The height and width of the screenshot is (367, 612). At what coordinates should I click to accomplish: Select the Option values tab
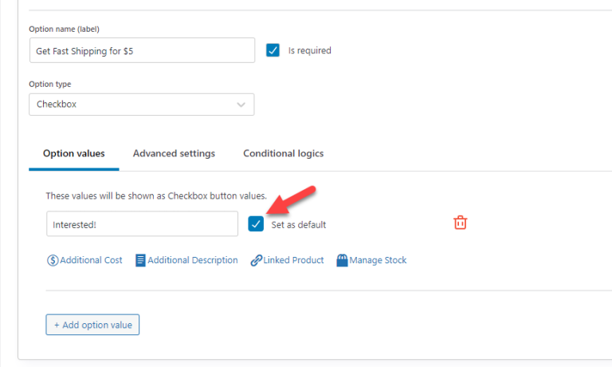pyautogui.click(x=73, y=153)
